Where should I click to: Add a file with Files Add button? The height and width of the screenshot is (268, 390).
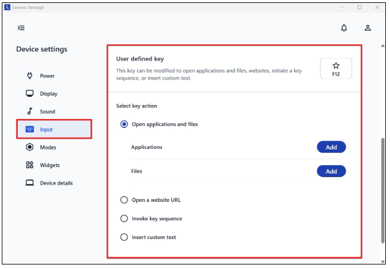pyautogui.click(x=331, y=171)
